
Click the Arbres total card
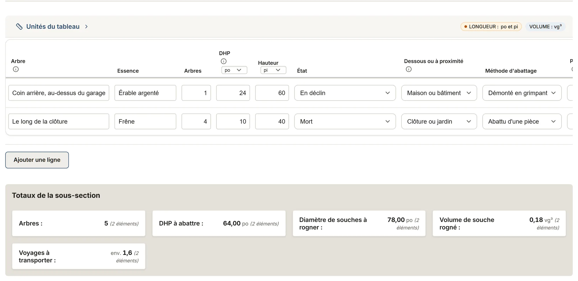click(x=79, y=223)
